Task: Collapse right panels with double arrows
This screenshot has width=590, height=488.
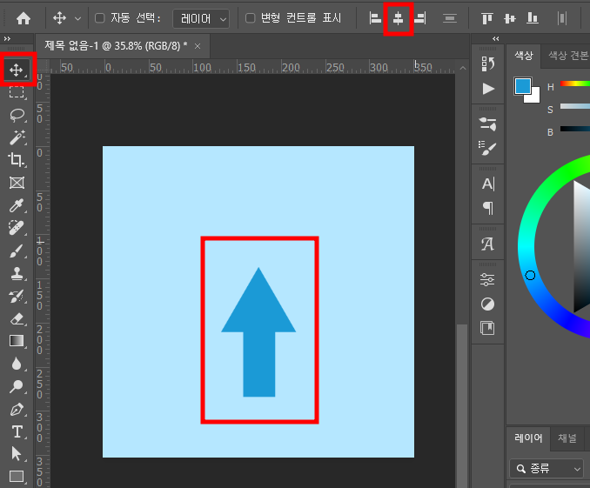Action: pyautogui.click(x=496, y=39)
